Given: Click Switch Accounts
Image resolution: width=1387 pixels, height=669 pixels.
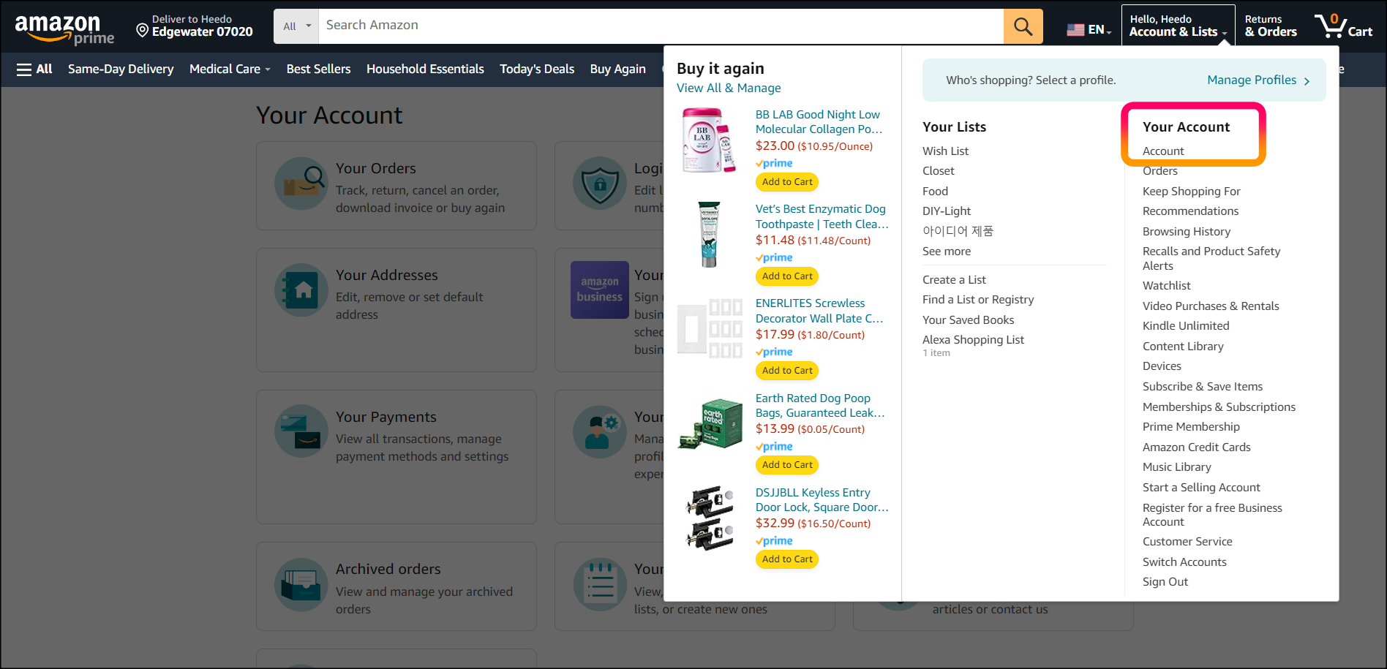Looking at the screenshot, I should 1184,562.
